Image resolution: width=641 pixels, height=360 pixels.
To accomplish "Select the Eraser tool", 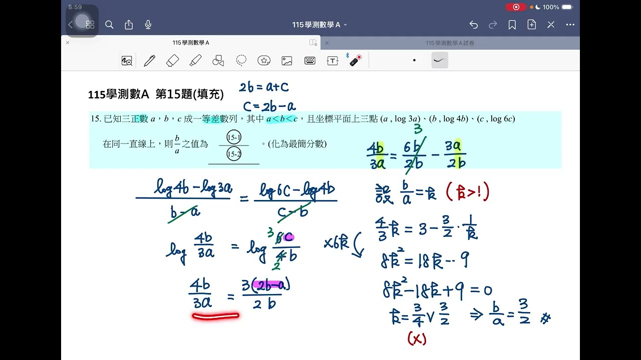I will pyautogui.click(x=172, y=61).
